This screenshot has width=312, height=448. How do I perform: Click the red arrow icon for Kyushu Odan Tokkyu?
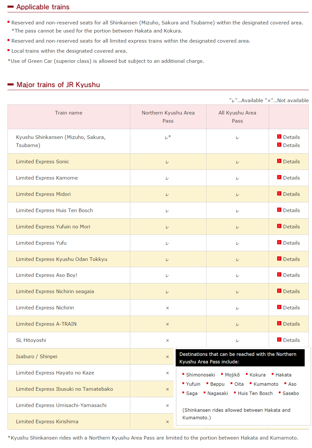tap(279, 259)
